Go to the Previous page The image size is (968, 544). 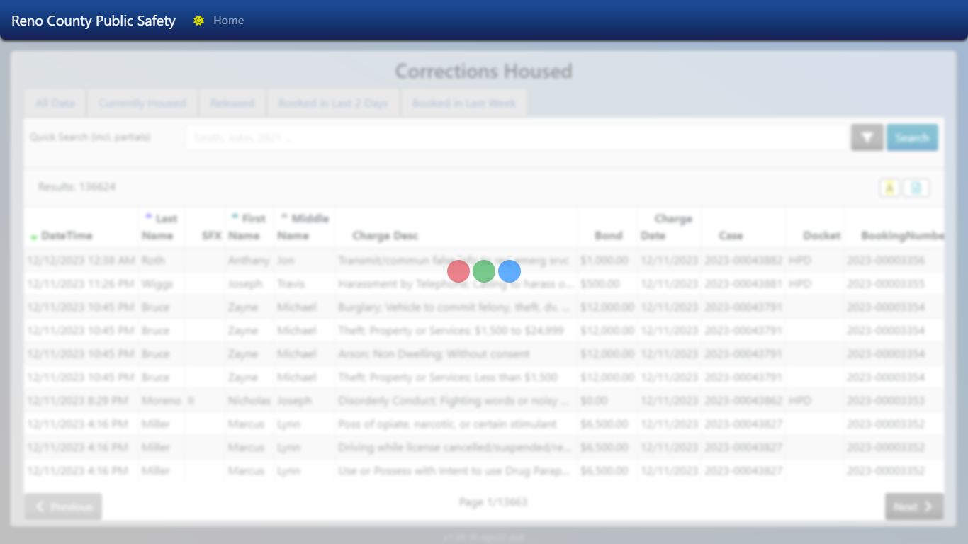[63, 506]
